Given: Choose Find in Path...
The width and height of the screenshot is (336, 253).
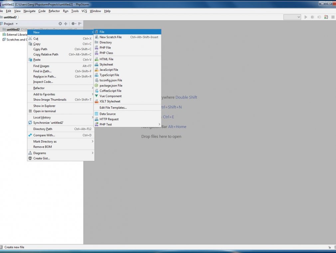Looking at the screenshot, I should point(61,71).
